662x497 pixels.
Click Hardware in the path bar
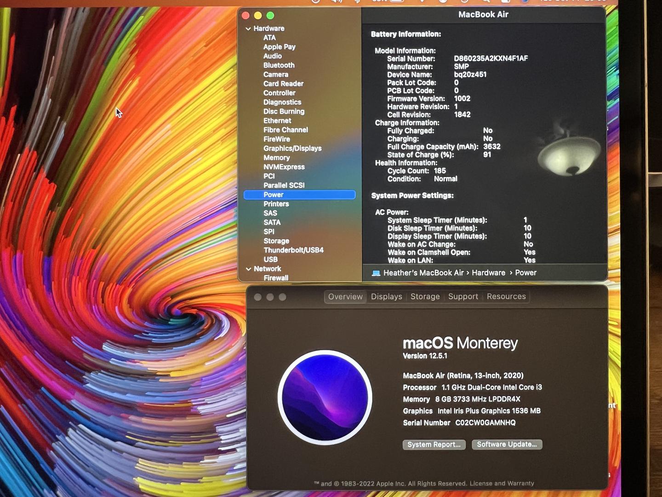488,273
